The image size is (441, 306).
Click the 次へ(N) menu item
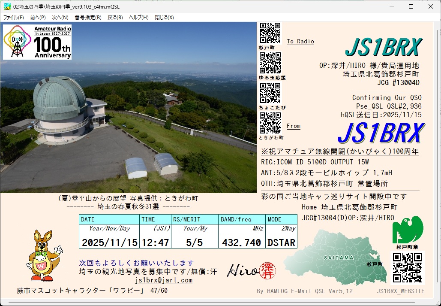[60, 18]
